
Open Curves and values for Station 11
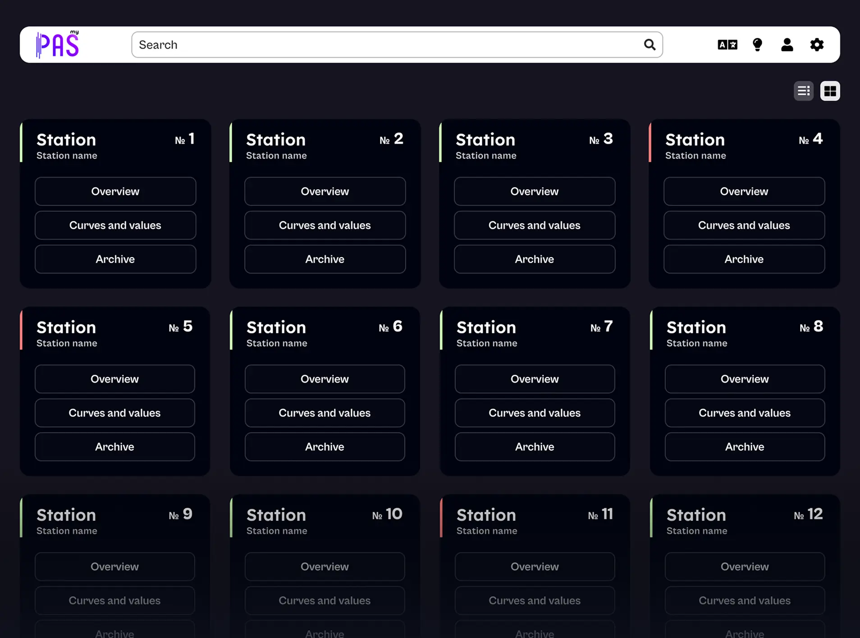tap(535, 600)
